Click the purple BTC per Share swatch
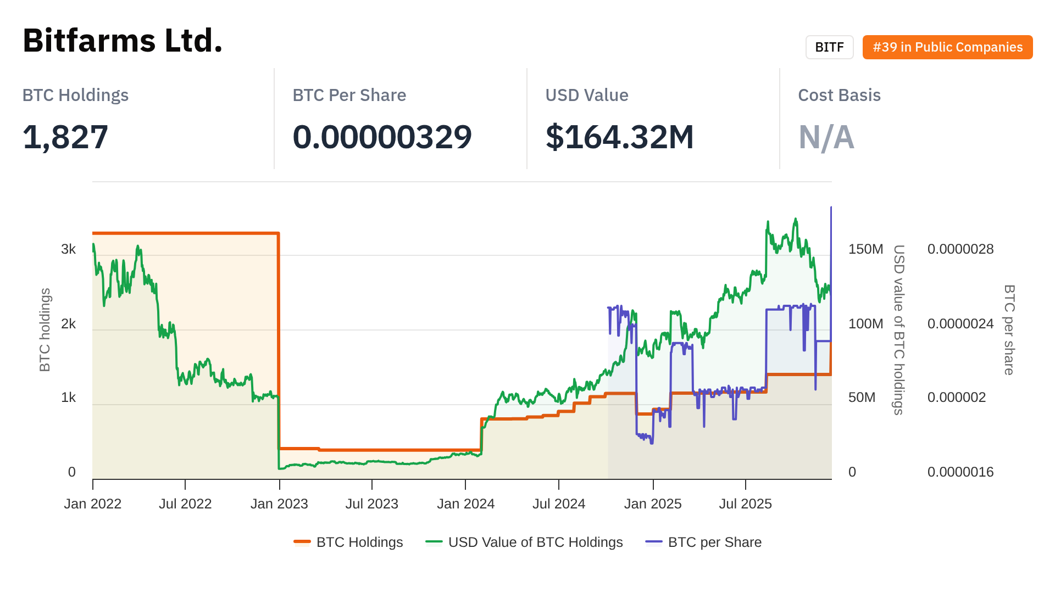Screen dimensions: 1055x593 coord(654,542)
